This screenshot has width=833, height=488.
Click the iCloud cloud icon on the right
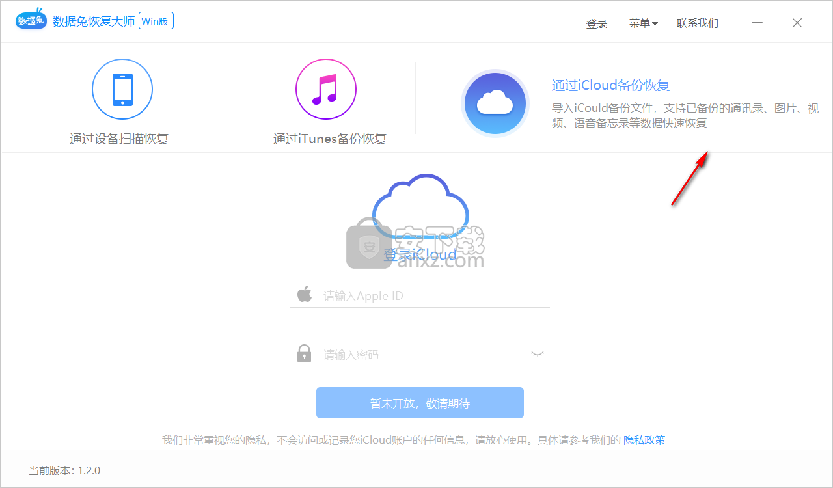coord(495,103)
